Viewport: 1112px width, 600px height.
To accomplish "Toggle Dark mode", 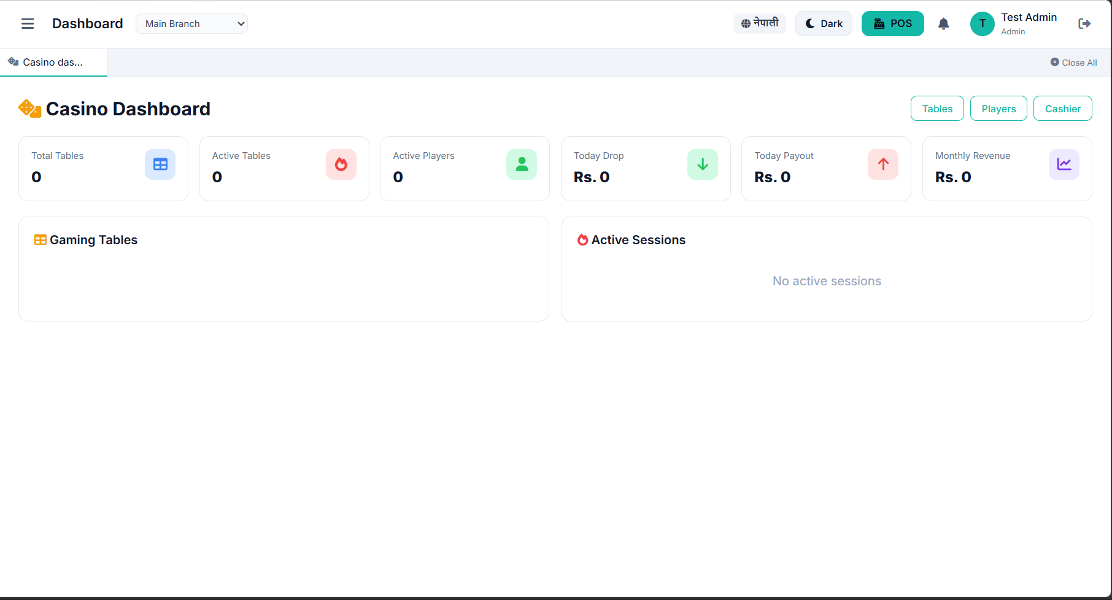I will pos(824,24).
